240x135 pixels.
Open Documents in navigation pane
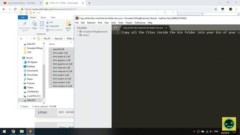click(33, 70)
